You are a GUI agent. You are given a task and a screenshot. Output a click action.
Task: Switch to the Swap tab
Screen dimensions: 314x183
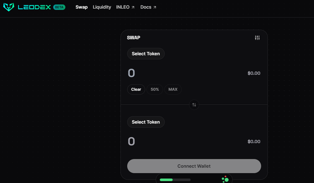tap(81, 7)
